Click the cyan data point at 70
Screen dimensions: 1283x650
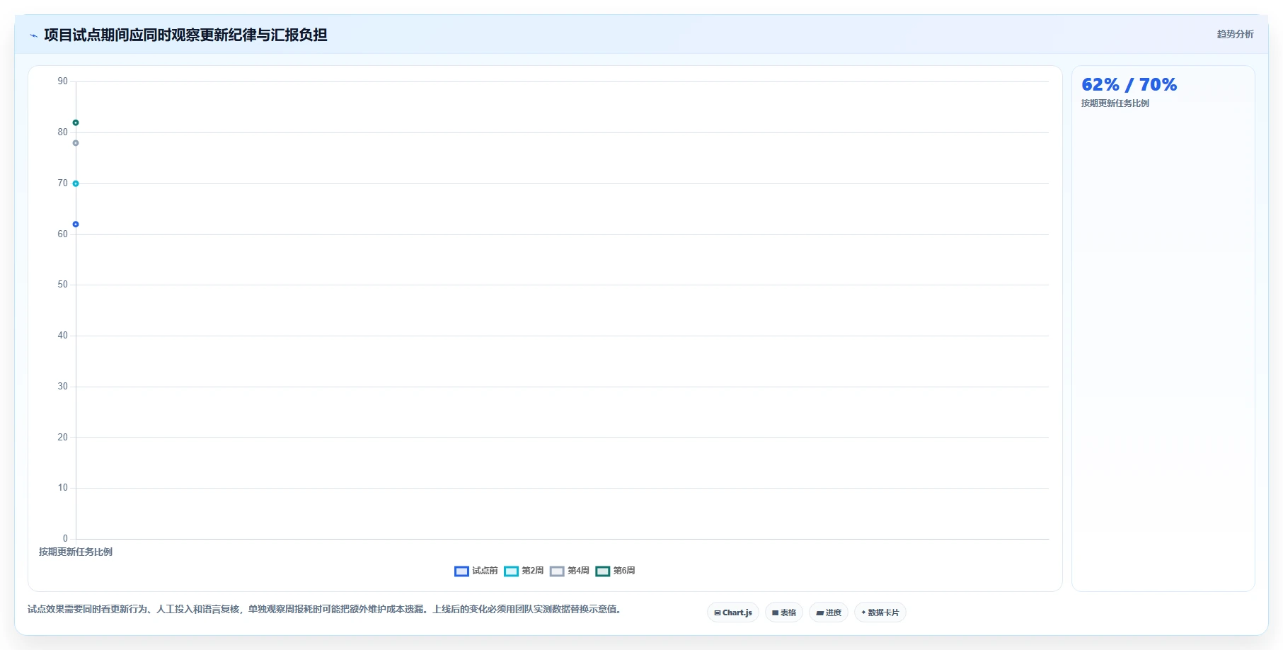coord(76,183)
